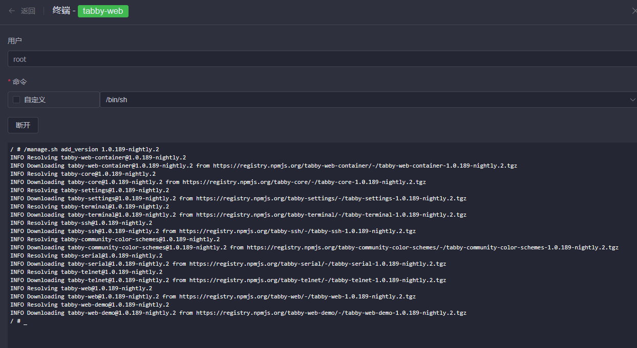Click the 'Downloading tabby-web@1.0.189-nightly.2' log line
The width and height of the screenshot is (637, 348).
213,296
